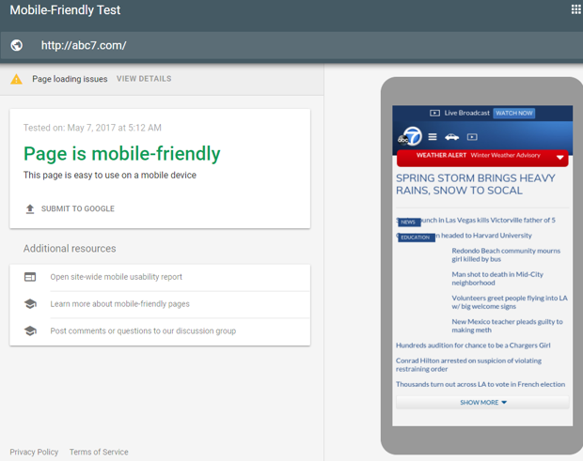Viewport: 583px width, 461px height.
Task: Open the Privacy Policy link
Action: coord(34,452)
